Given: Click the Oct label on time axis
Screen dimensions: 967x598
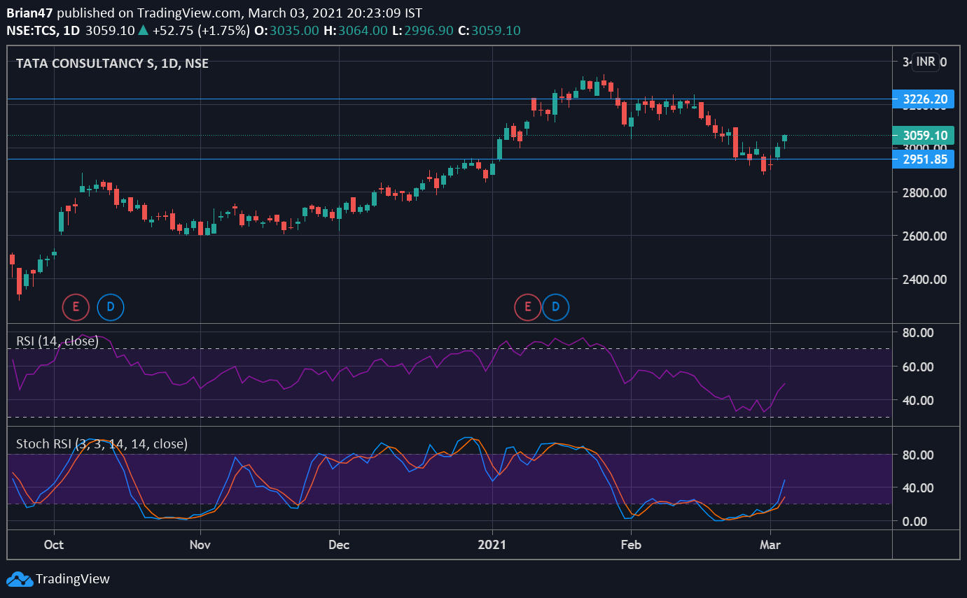Looking at the screenshot, I should coord(54,544).
